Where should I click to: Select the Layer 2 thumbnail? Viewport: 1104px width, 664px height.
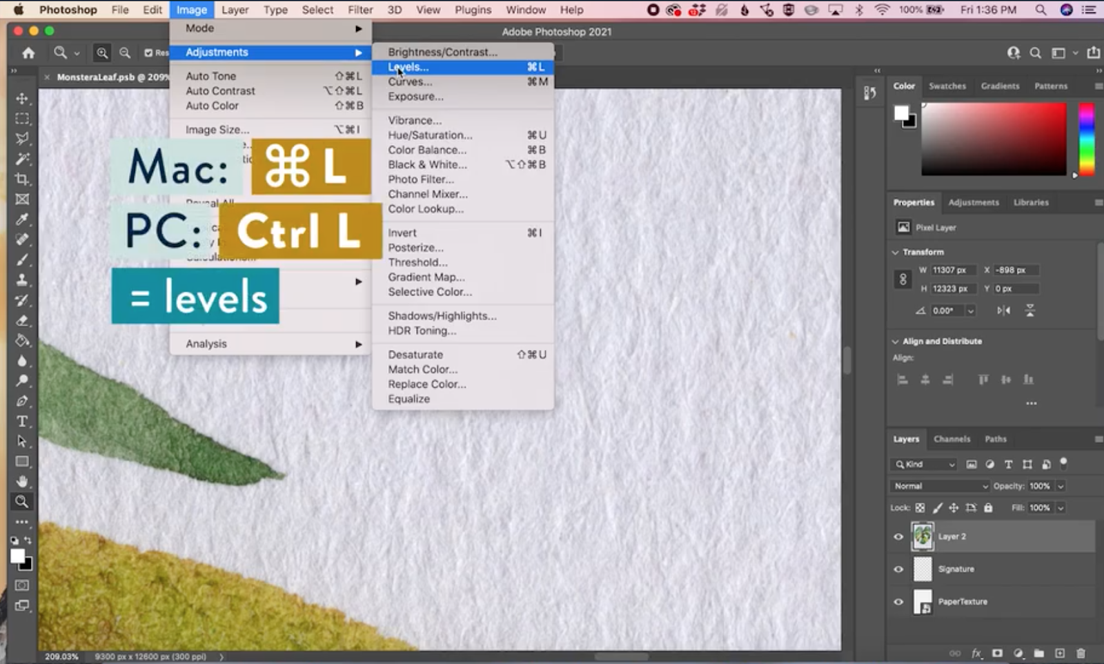click(x=923, y=536)
